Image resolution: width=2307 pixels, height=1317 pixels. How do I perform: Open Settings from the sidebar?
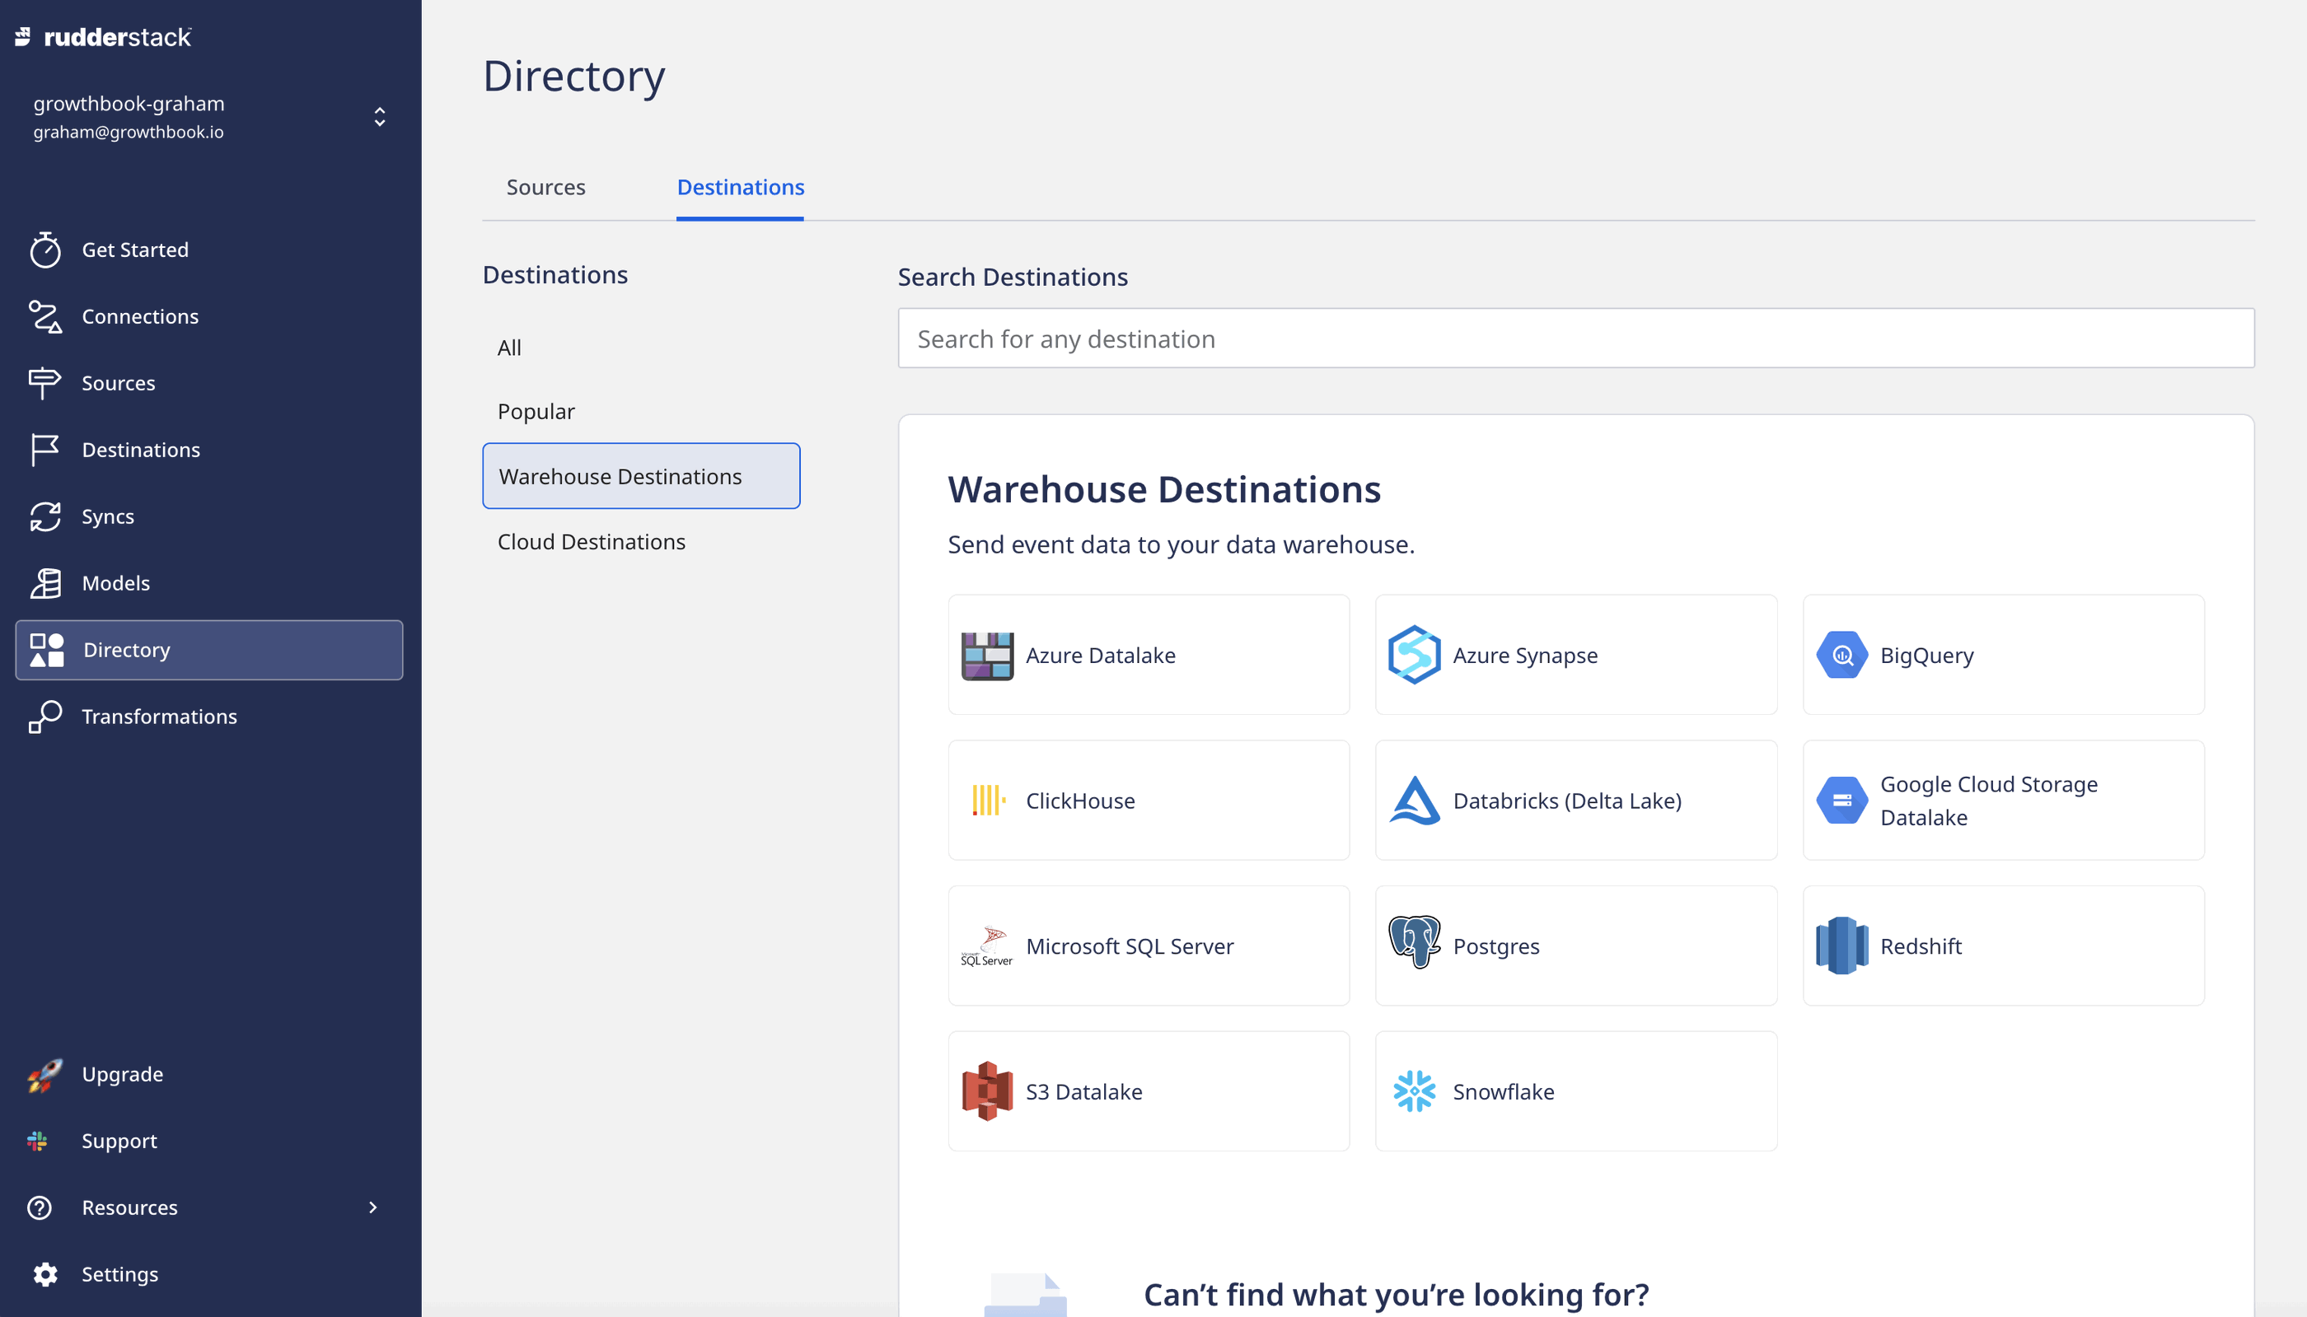[x=121, y=1273]
